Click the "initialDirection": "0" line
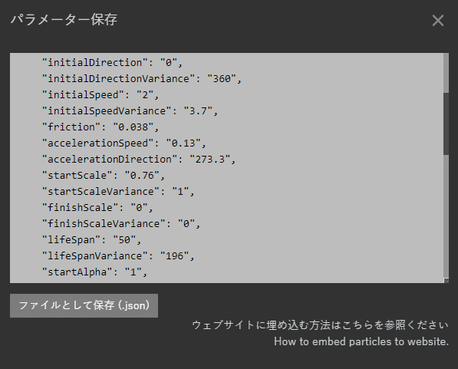Image resolution: width=458 pixels, height=369 pixels. tap(112, 62)
